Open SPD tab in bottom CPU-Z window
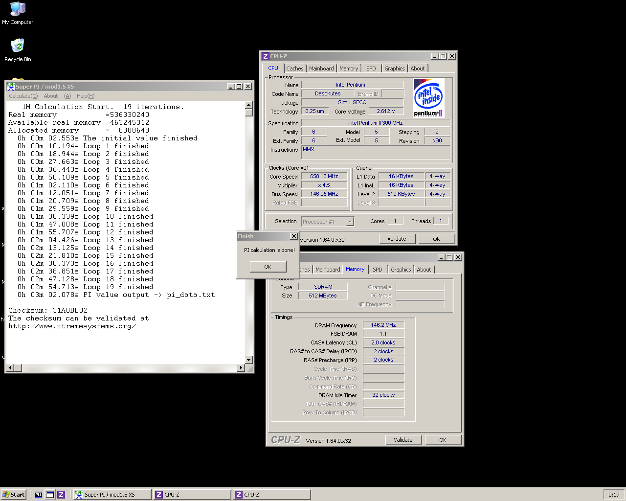The image size is (626, 501). [x=378, y=270]
